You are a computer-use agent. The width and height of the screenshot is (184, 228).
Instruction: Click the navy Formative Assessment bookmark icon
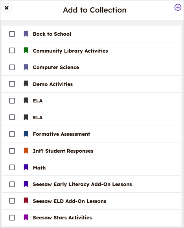(26, 134)
